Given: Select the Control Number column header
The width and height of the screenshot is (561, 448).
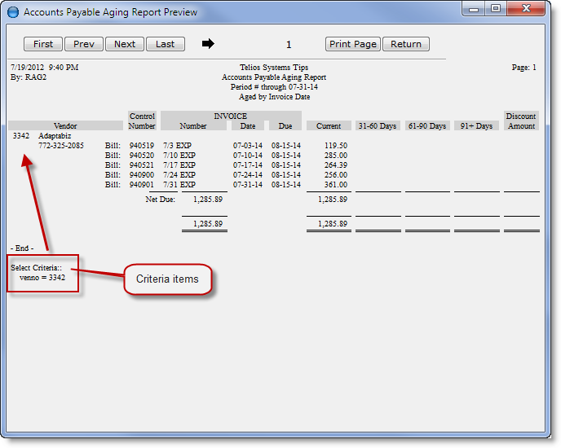Looking at the screenshot, I should (142, 121).
